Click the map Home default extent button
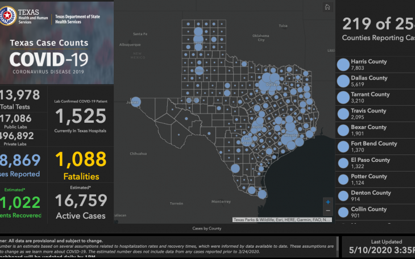 [x=327, y=7]
